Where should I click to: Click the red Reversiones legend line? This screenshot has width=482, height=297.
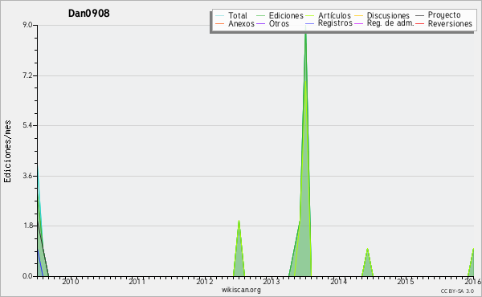click(x=419, y=23)
